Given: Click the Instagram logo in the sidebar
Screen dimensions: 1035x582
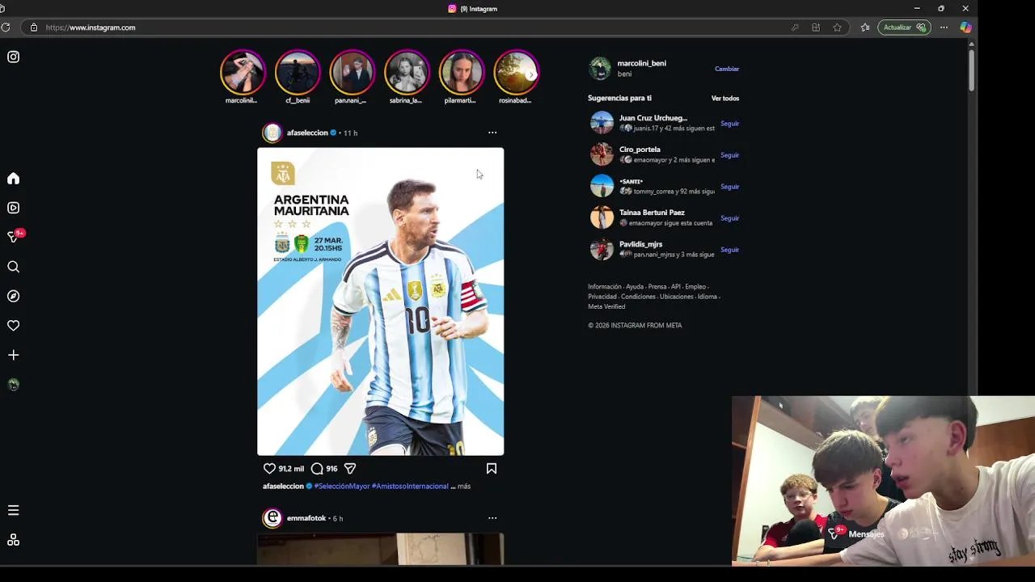Looking at the screenshot, I should (14, 57).
